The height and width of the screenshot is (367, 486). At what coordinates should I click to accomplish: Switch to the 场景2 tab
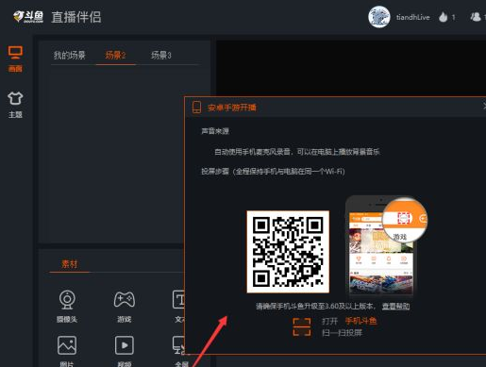[x=115, y=56]
